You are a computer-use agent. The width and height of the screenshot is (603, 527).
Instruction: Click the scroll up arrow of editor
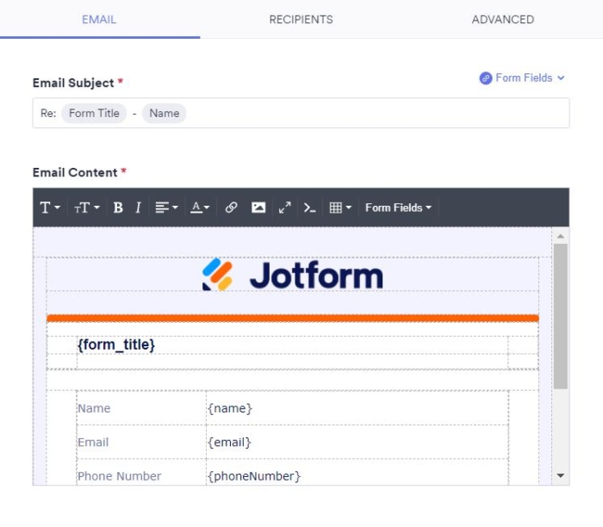(561, 236)
